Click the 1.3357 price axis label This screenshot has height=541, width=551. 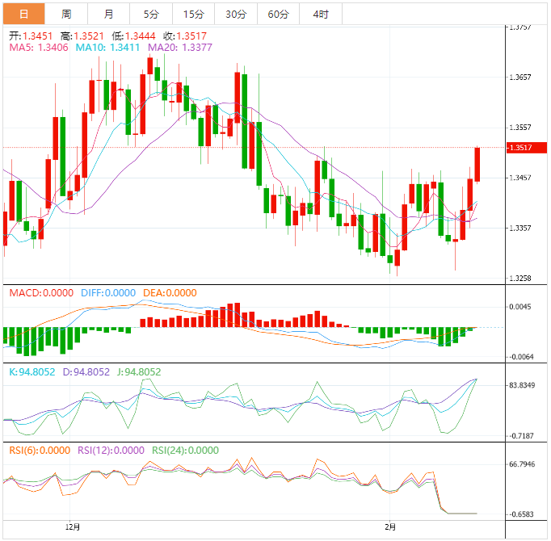point(520,228)
